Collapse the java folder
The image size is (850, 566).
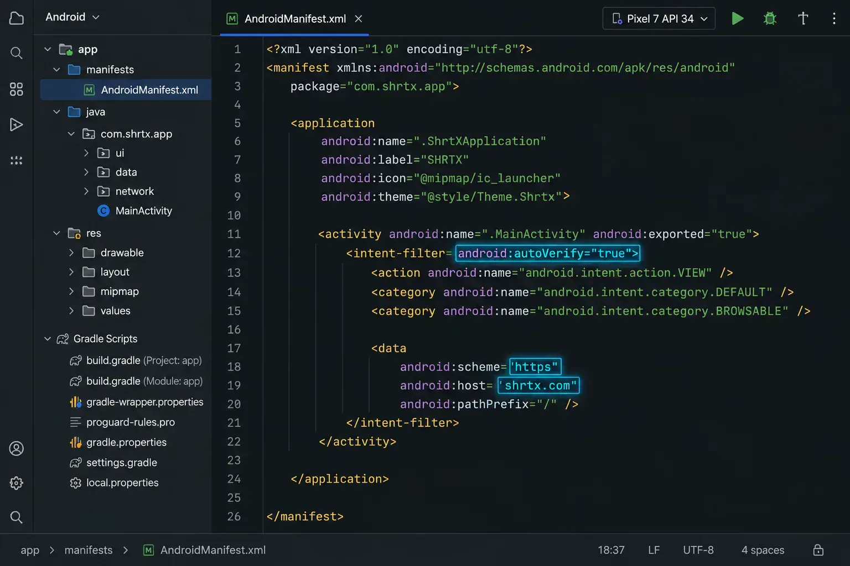tap(56, 112)
